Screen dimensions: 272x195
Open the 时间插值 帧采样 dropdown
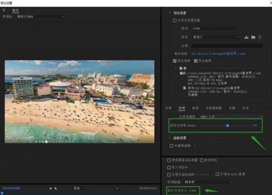coord(208,182)
